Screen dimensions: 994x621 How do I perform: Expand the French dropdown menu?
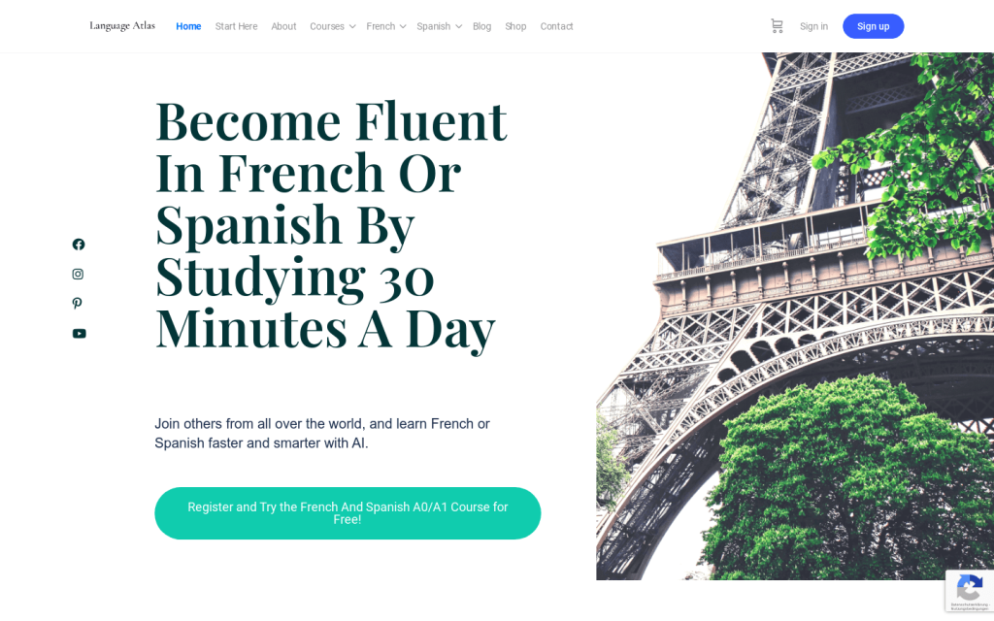point(385,26)
